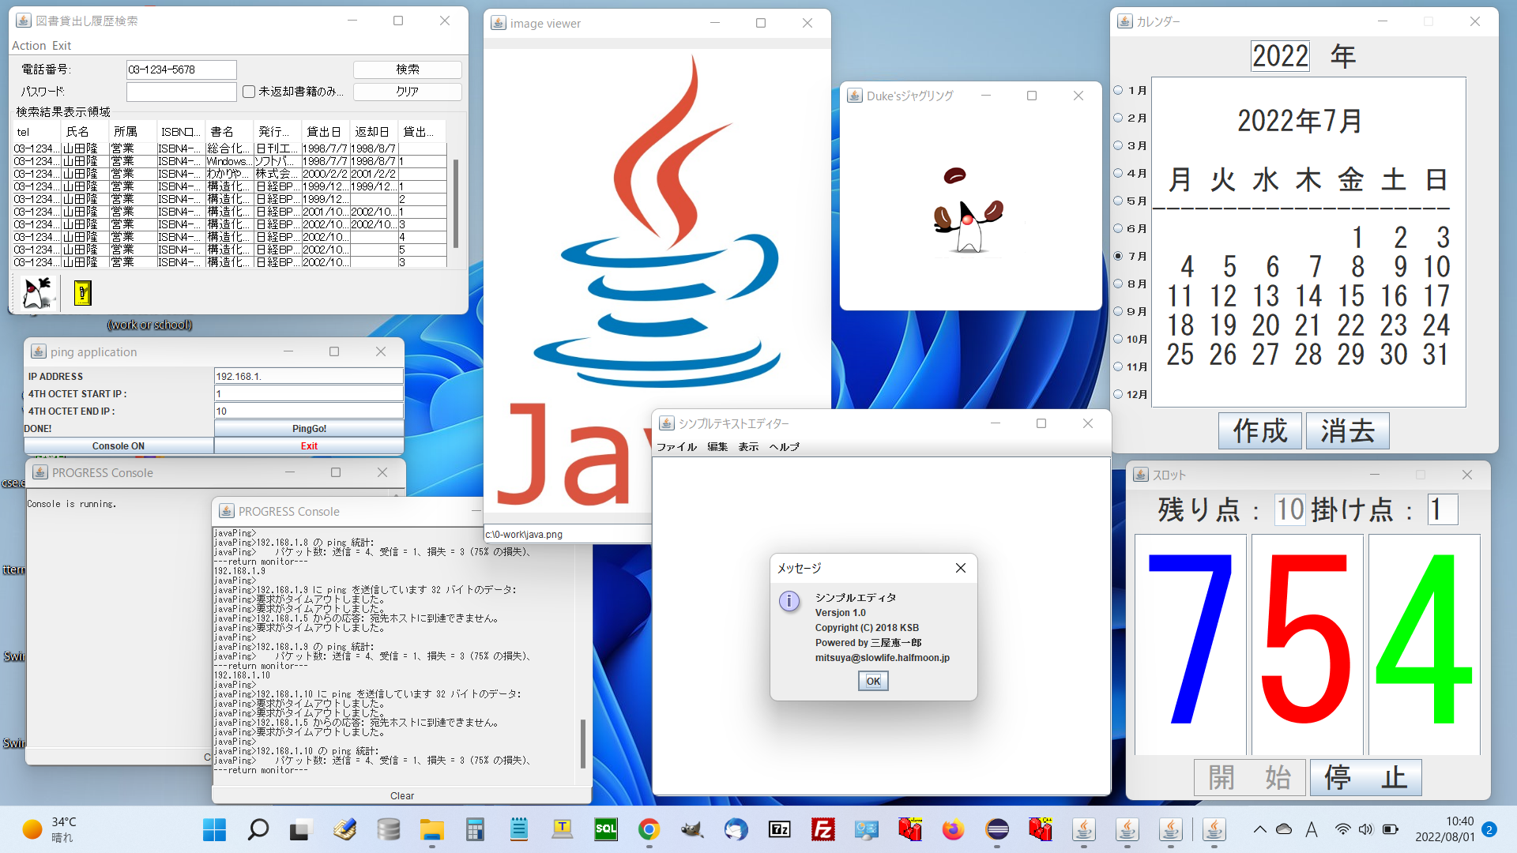Launch FileZilla from the taskbar
This screenshot has width=1517, height=853.
point(822,829)
